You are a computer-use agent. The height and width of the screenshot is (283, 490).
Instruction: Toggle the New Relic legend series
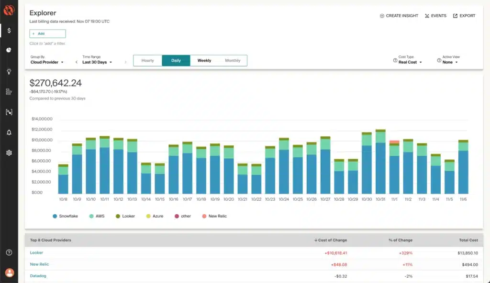click(x=214, y=216)
